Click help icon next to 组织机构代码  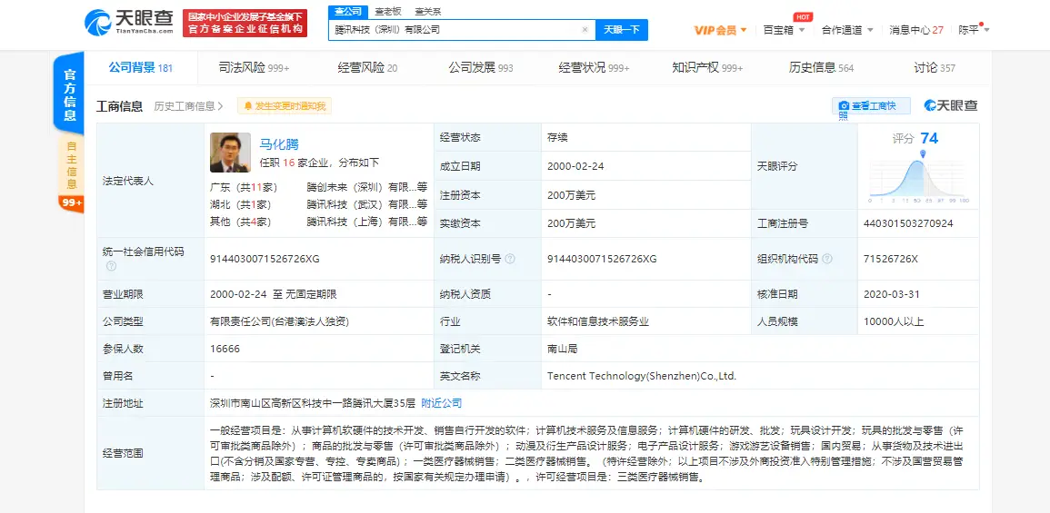click(827, 259)
